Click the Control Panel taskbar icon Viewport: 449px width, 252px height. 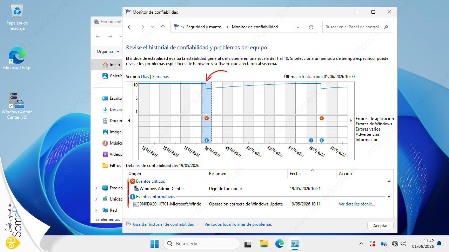(x=295, y=244)
